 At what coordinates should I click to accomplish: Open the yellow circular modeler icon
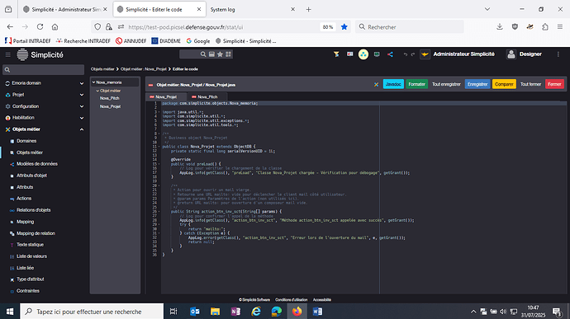pyautogui.click(x=363, y=54)
